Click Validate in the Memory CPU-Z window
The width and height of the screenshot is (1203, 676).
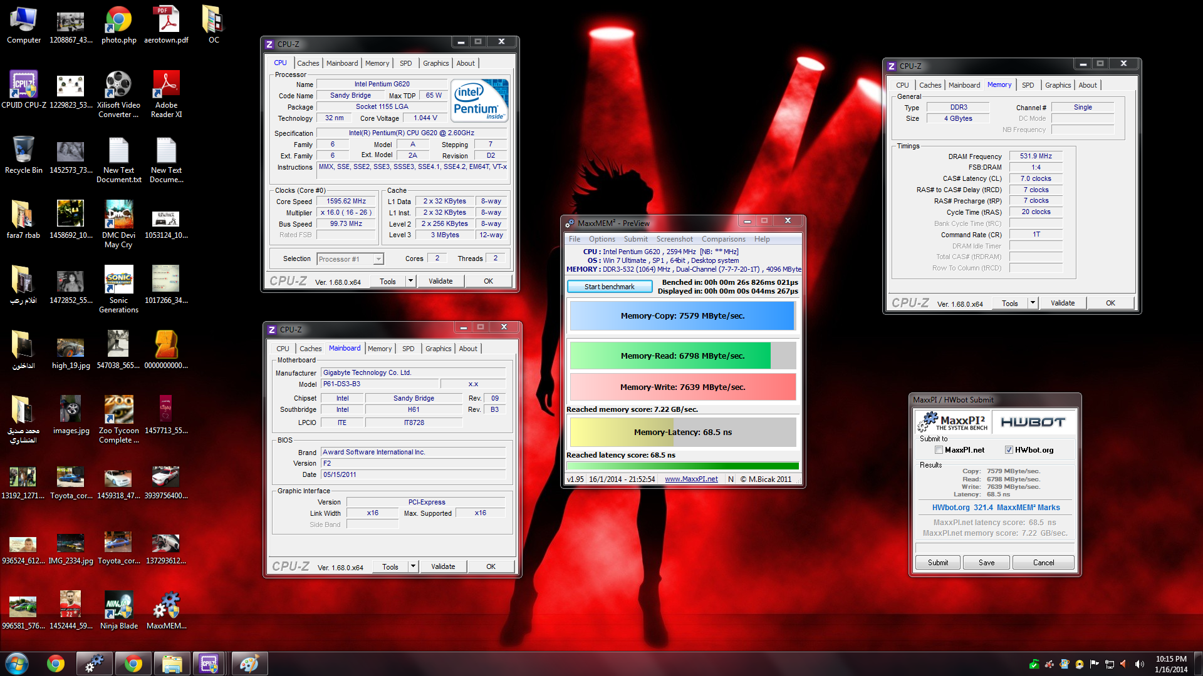pyautogui.click(x=1063, y=303)
